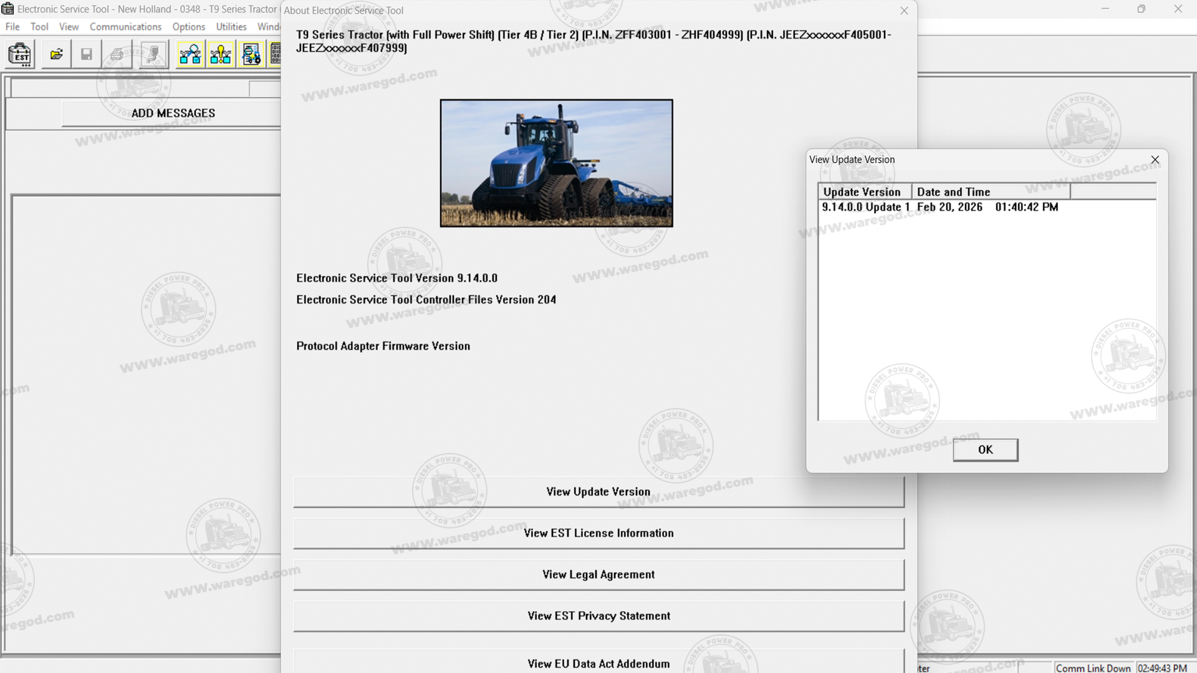Click the binary programming toolbar icon
Image resolution: width=1197 pixels, height=673 pixels.
pos(275,55)
